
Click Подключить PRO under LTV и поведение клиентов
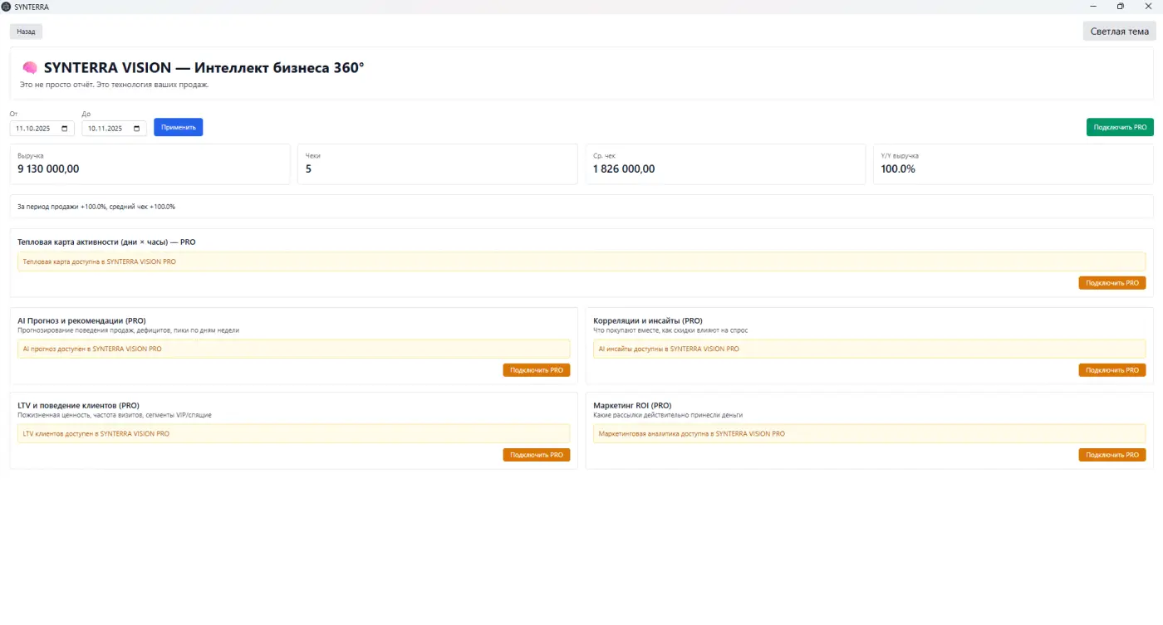[536, 455]
